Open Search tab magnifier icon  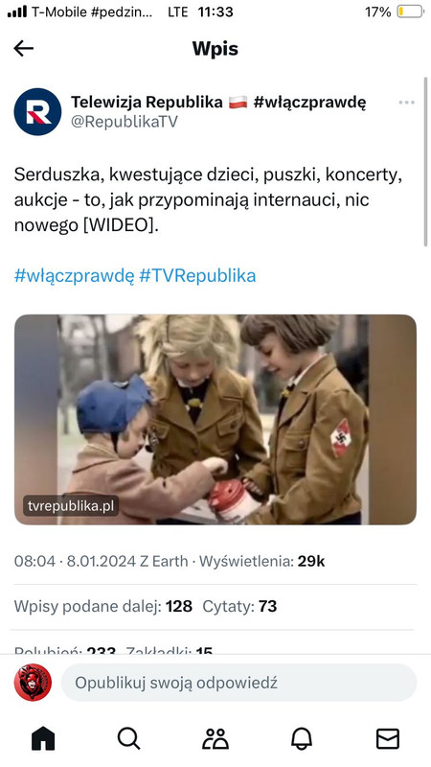click(x=129, y=738)
